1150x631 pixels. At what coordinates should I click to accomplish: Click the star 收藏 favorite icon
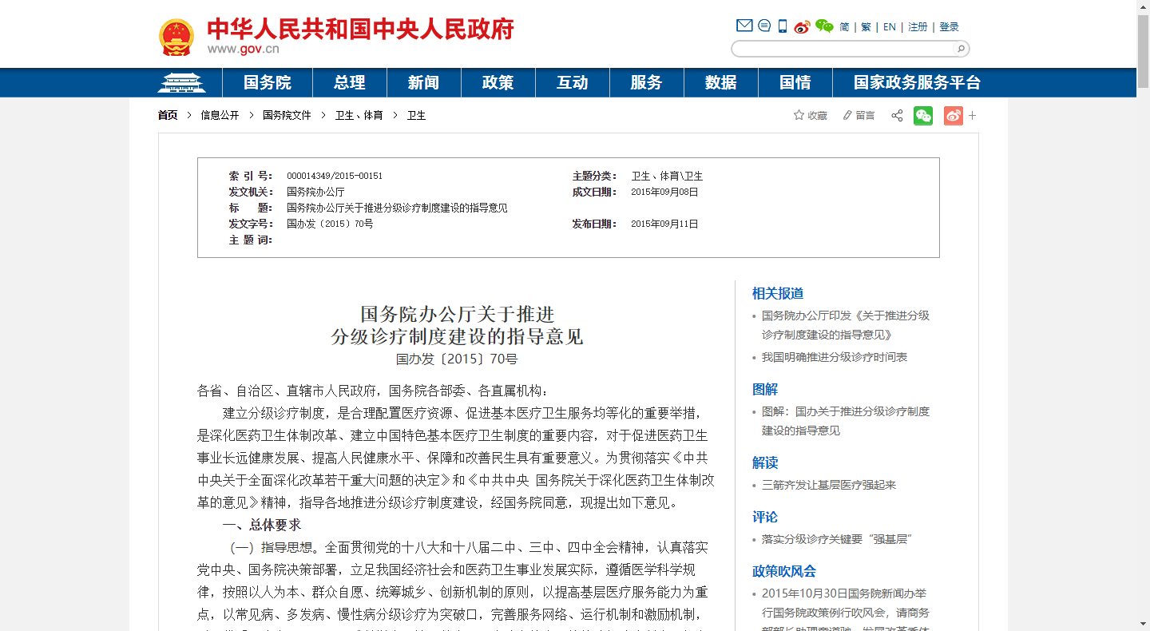(x=799, y=115)
